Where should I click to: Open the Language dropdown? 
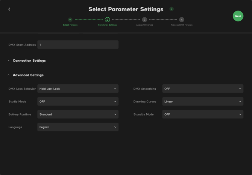(78, 127)
